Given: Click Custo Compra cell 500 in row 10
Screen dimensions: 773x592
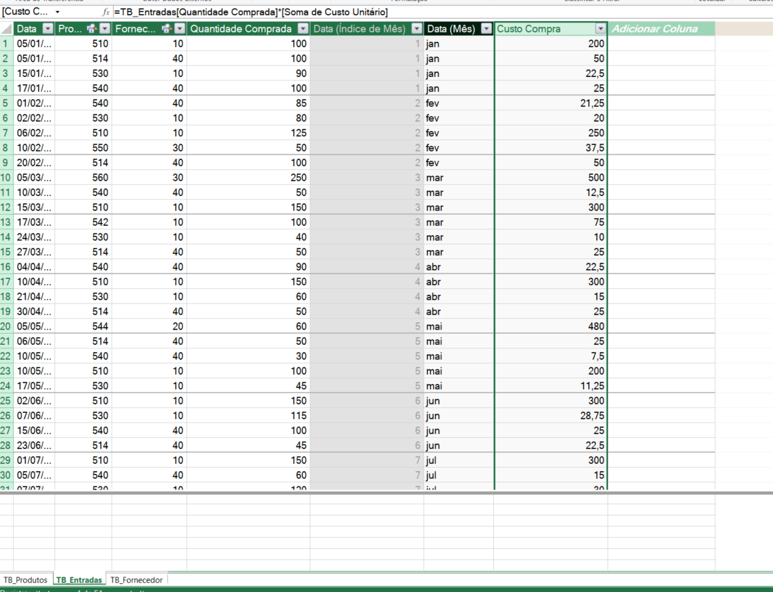Looking at the screenshot, I should [x=550, y=177].
